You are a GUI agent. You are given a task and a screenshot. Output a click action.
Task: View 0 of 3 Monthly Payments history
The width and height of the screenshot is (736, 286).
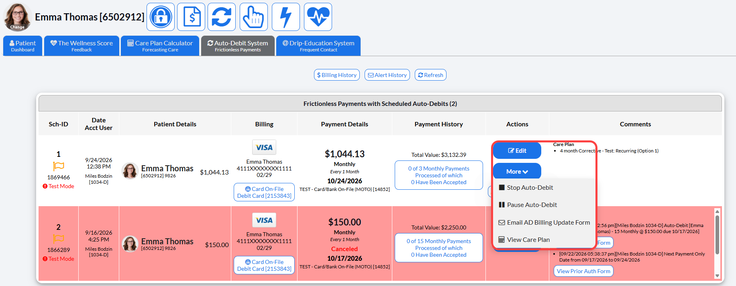[439, 175]
